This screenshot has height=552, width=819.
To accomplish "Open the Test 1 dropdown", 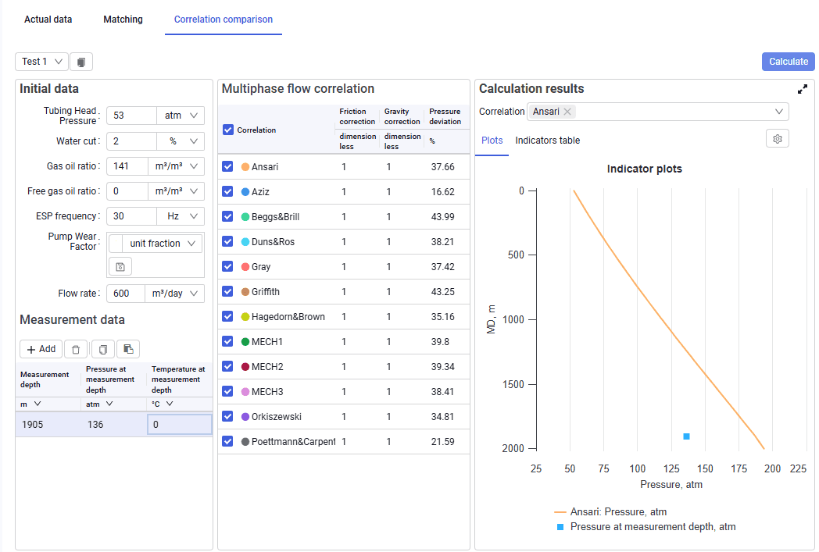I will tap(41, 62).
